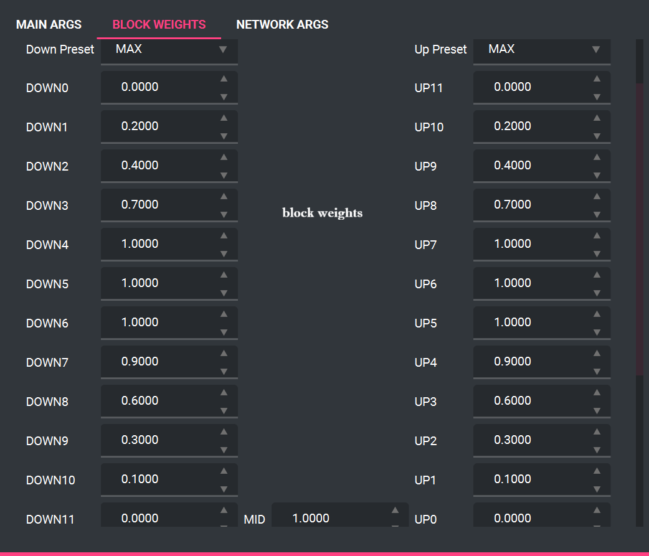
Task: Raise the UP4 value using up arrow
Action: (x=597, y=353)
